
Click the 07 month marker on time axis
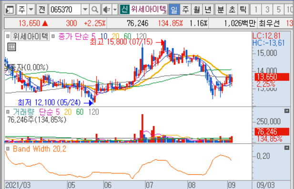click(x=150, y=185)
